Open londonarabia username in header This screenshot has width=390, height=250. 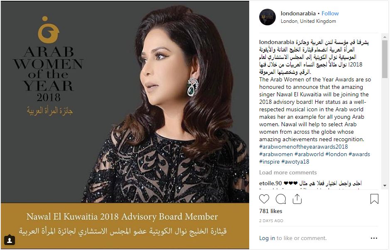[x=298, y=13]
